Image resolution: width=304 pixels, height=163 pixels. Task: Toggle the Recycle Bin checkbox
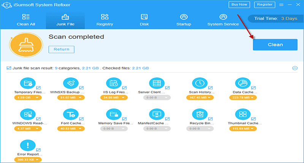point(211,119)
